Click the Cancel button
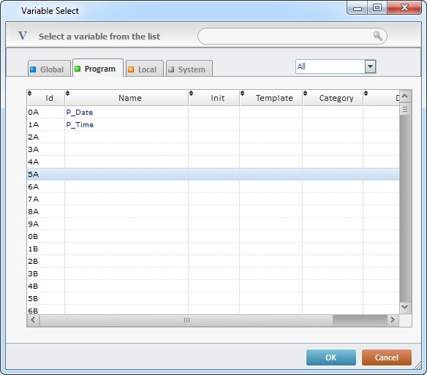This screenshot has width=427, height=375. 387,357
